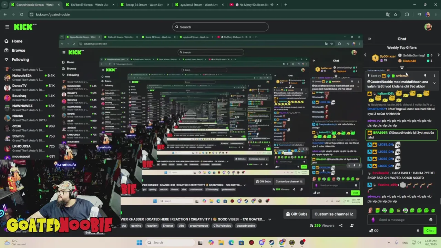Viewport: 441px width, 248px height.
Task: Open Boushaq channel in sidebar
Action: click(x=29, y=98)
